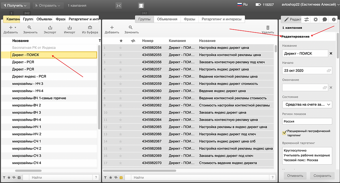
Task: Click the avtoshop22 account name
Action: (x=309, y=4)
